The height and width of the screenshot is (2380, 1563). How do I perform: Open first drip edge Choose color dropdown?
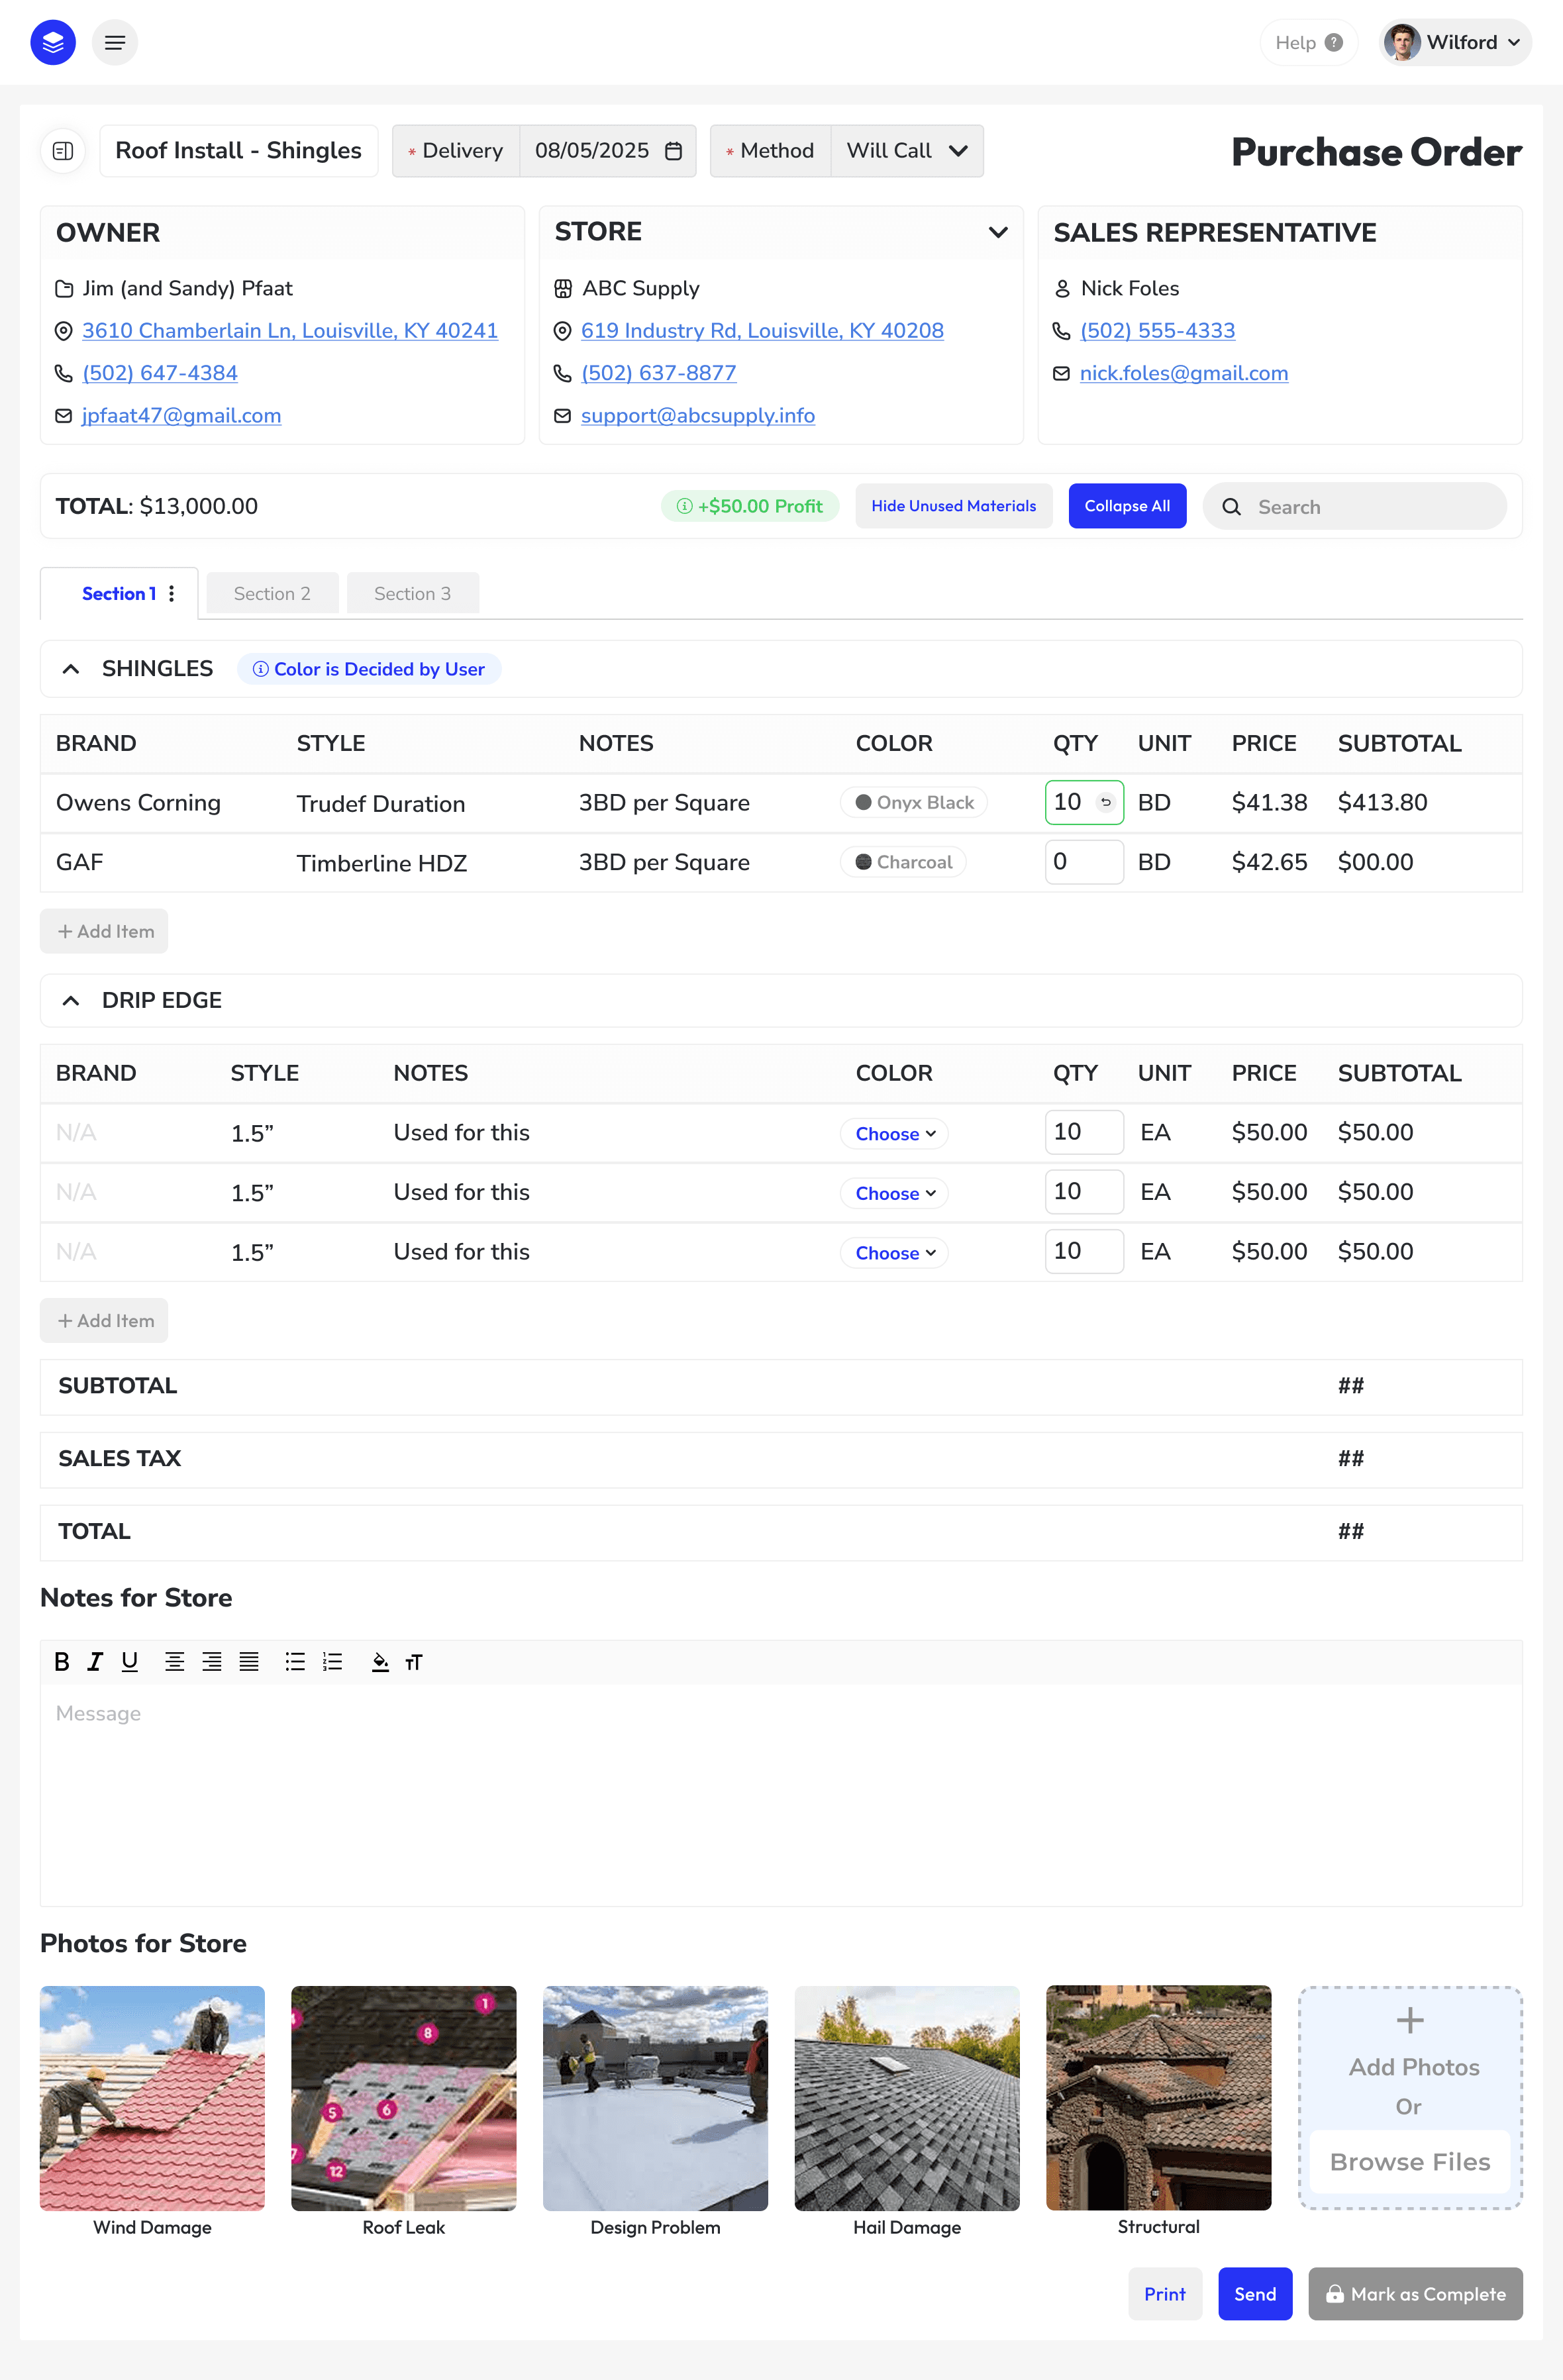pyautogui.click(x=895, y=1134)
